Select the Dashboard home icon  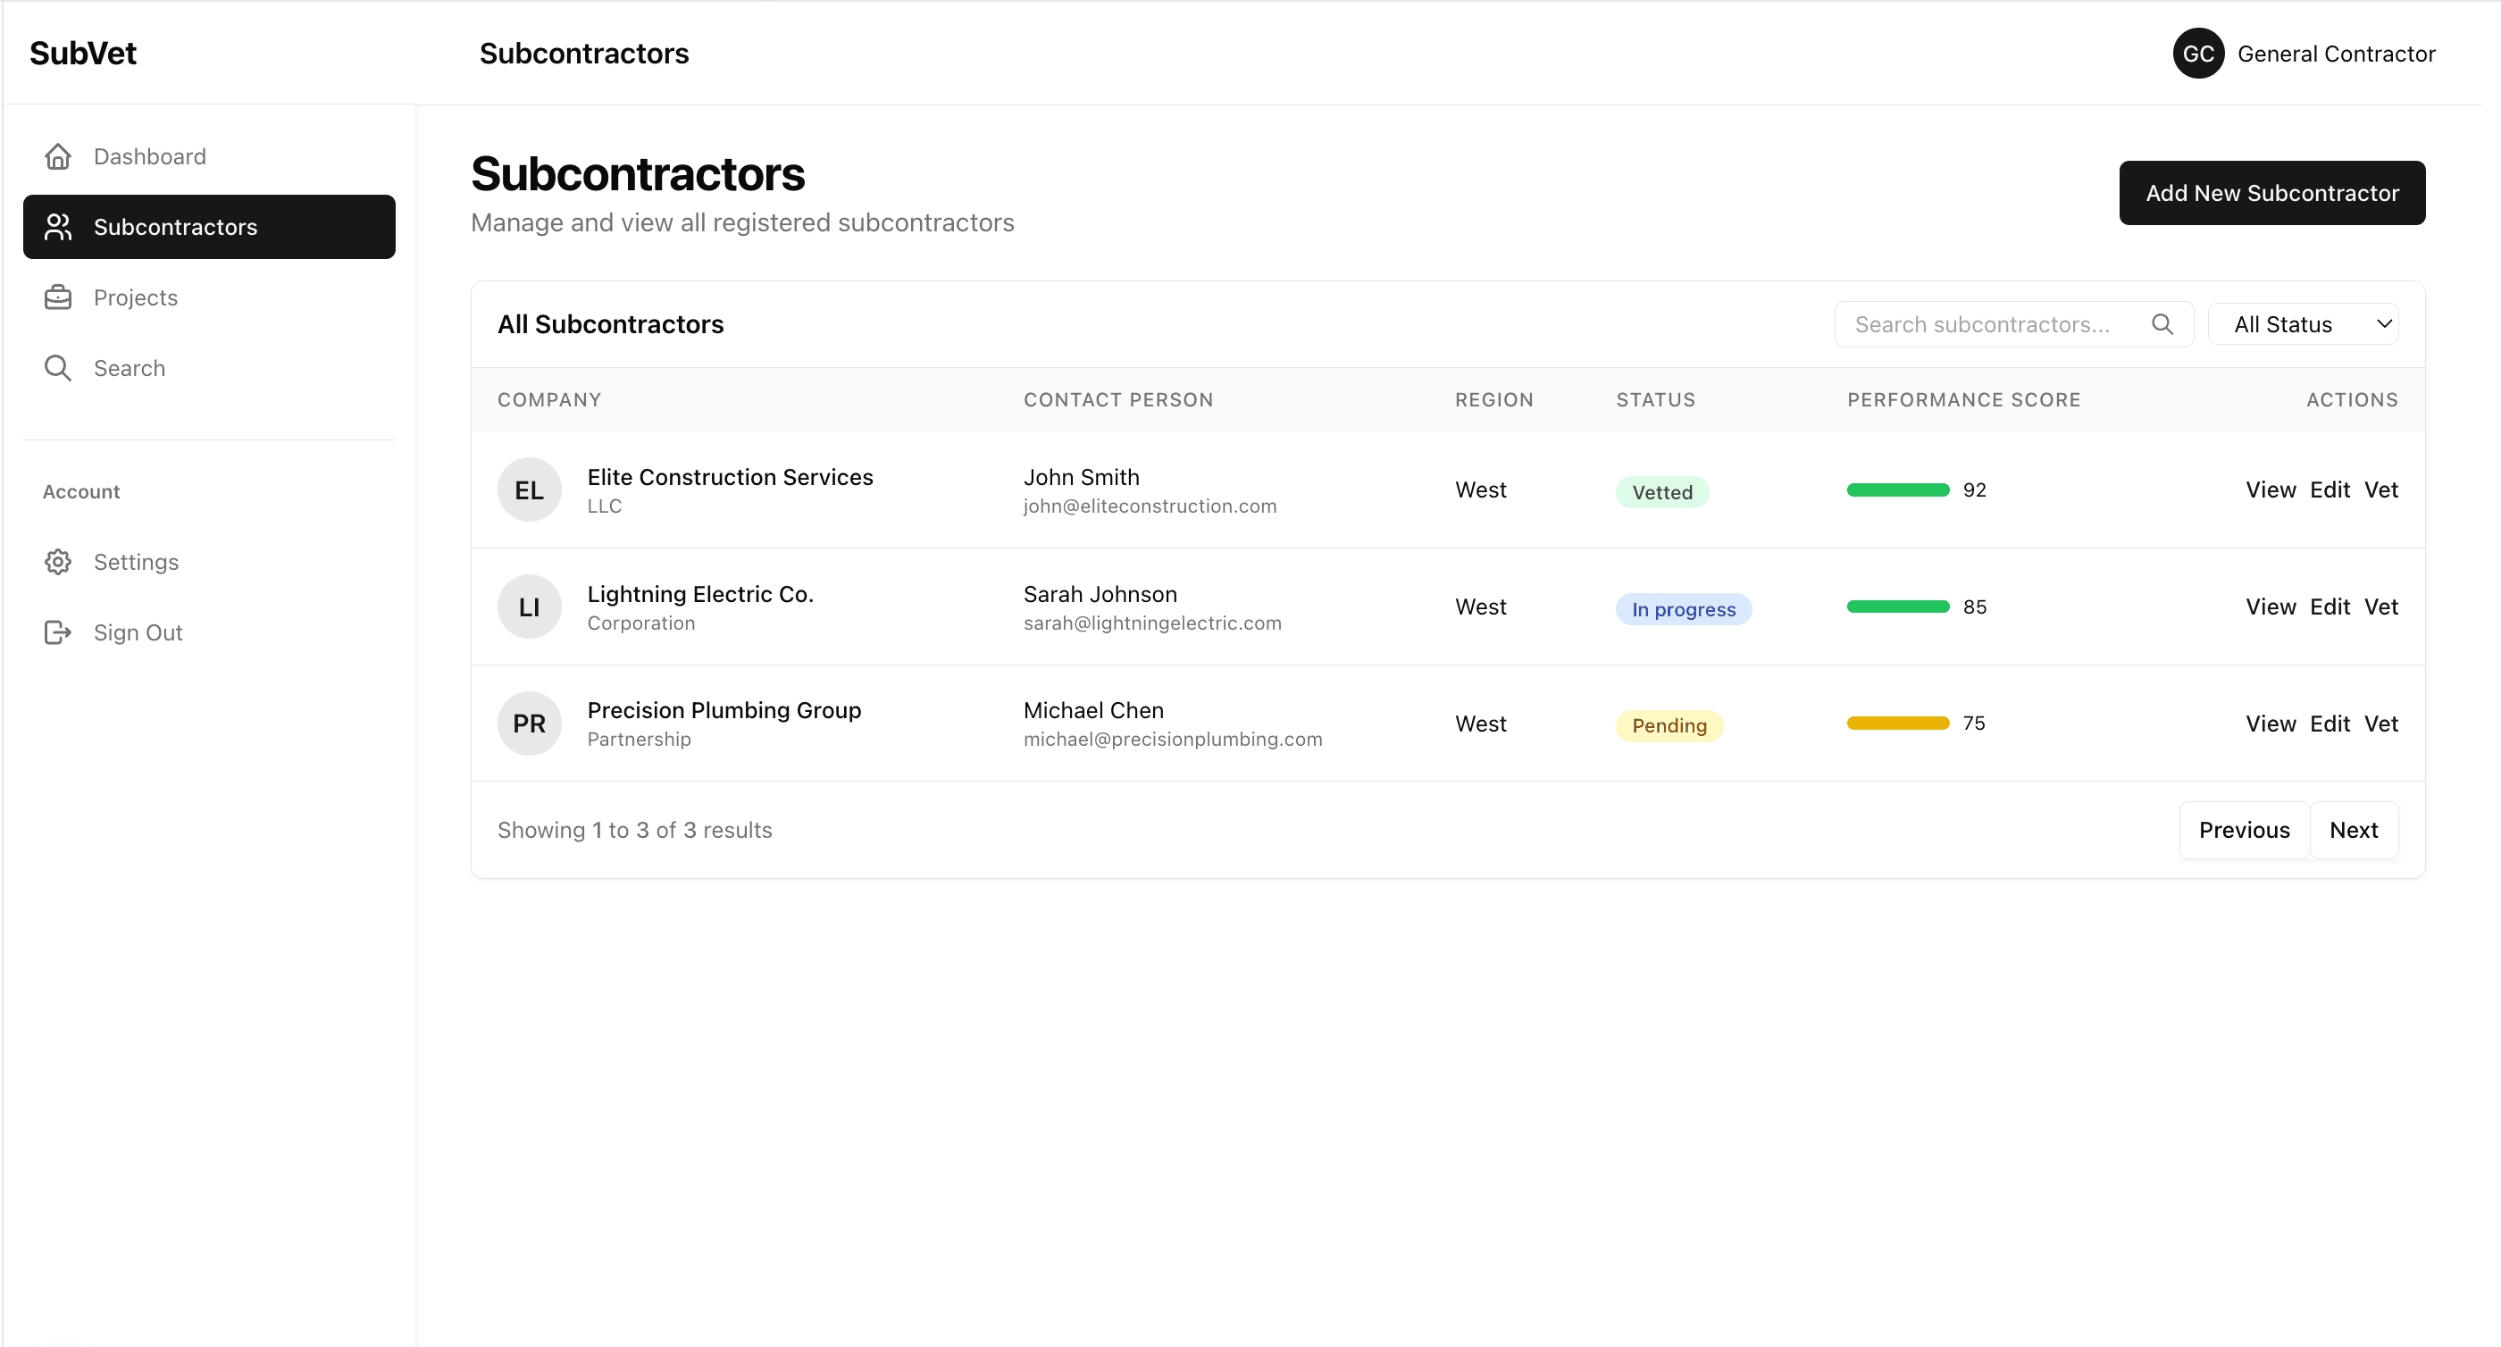[x=58, y=155]
